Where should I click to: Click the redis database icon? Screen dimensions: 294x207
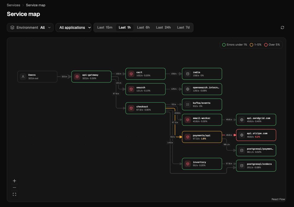click(188, 74)
